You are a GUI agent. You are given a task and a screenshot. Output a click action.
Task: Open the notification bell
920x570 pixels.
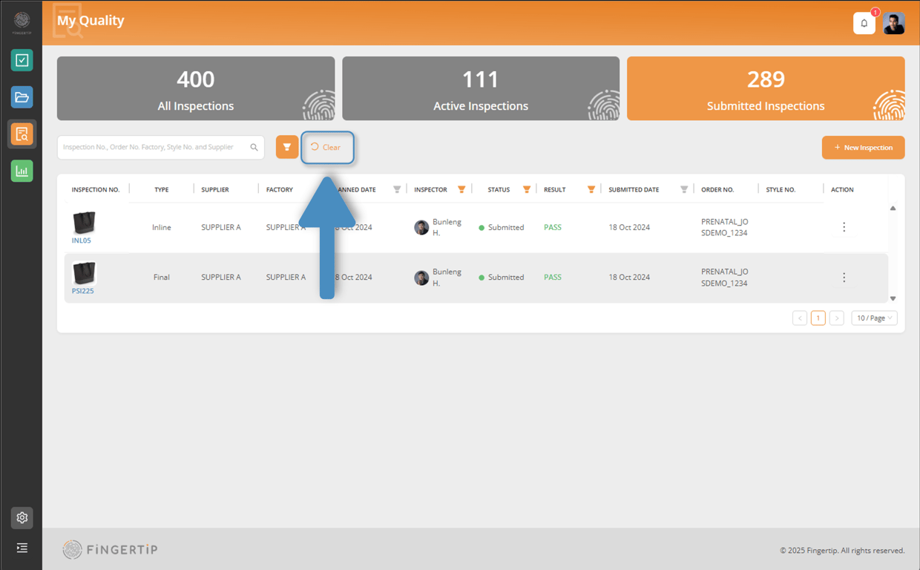tap(864, 23)
